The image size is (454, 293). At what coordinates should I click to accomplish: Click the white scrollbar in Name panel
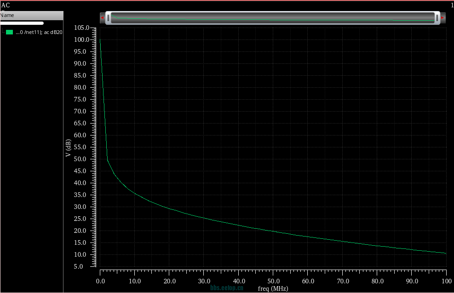[22, 23]
